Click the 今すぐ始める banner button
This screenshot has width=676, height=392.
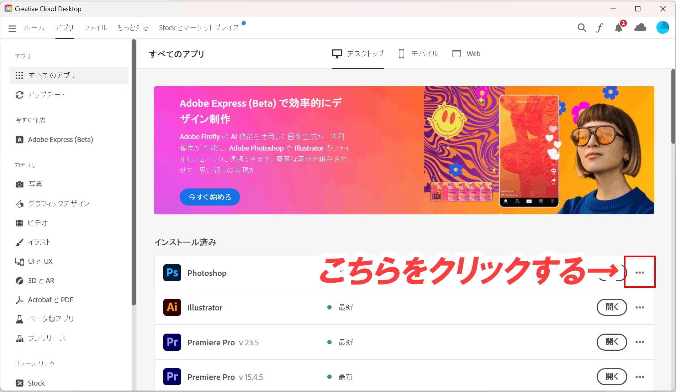pyautogui.click(x=210, y=197)
